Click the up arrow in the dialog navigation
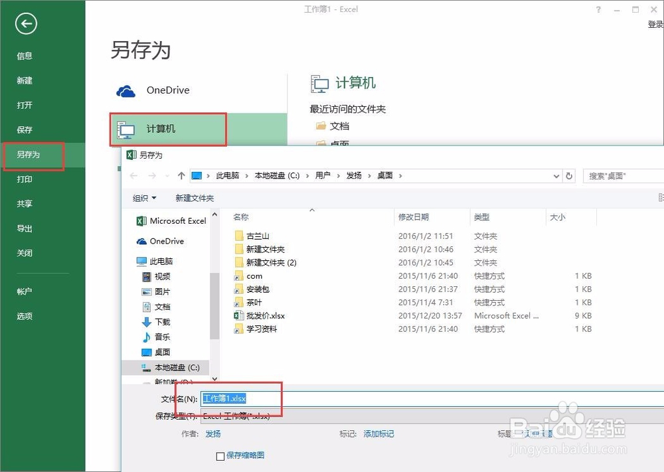Viewport: 664px width, 472px height. [x=181, y=176]
